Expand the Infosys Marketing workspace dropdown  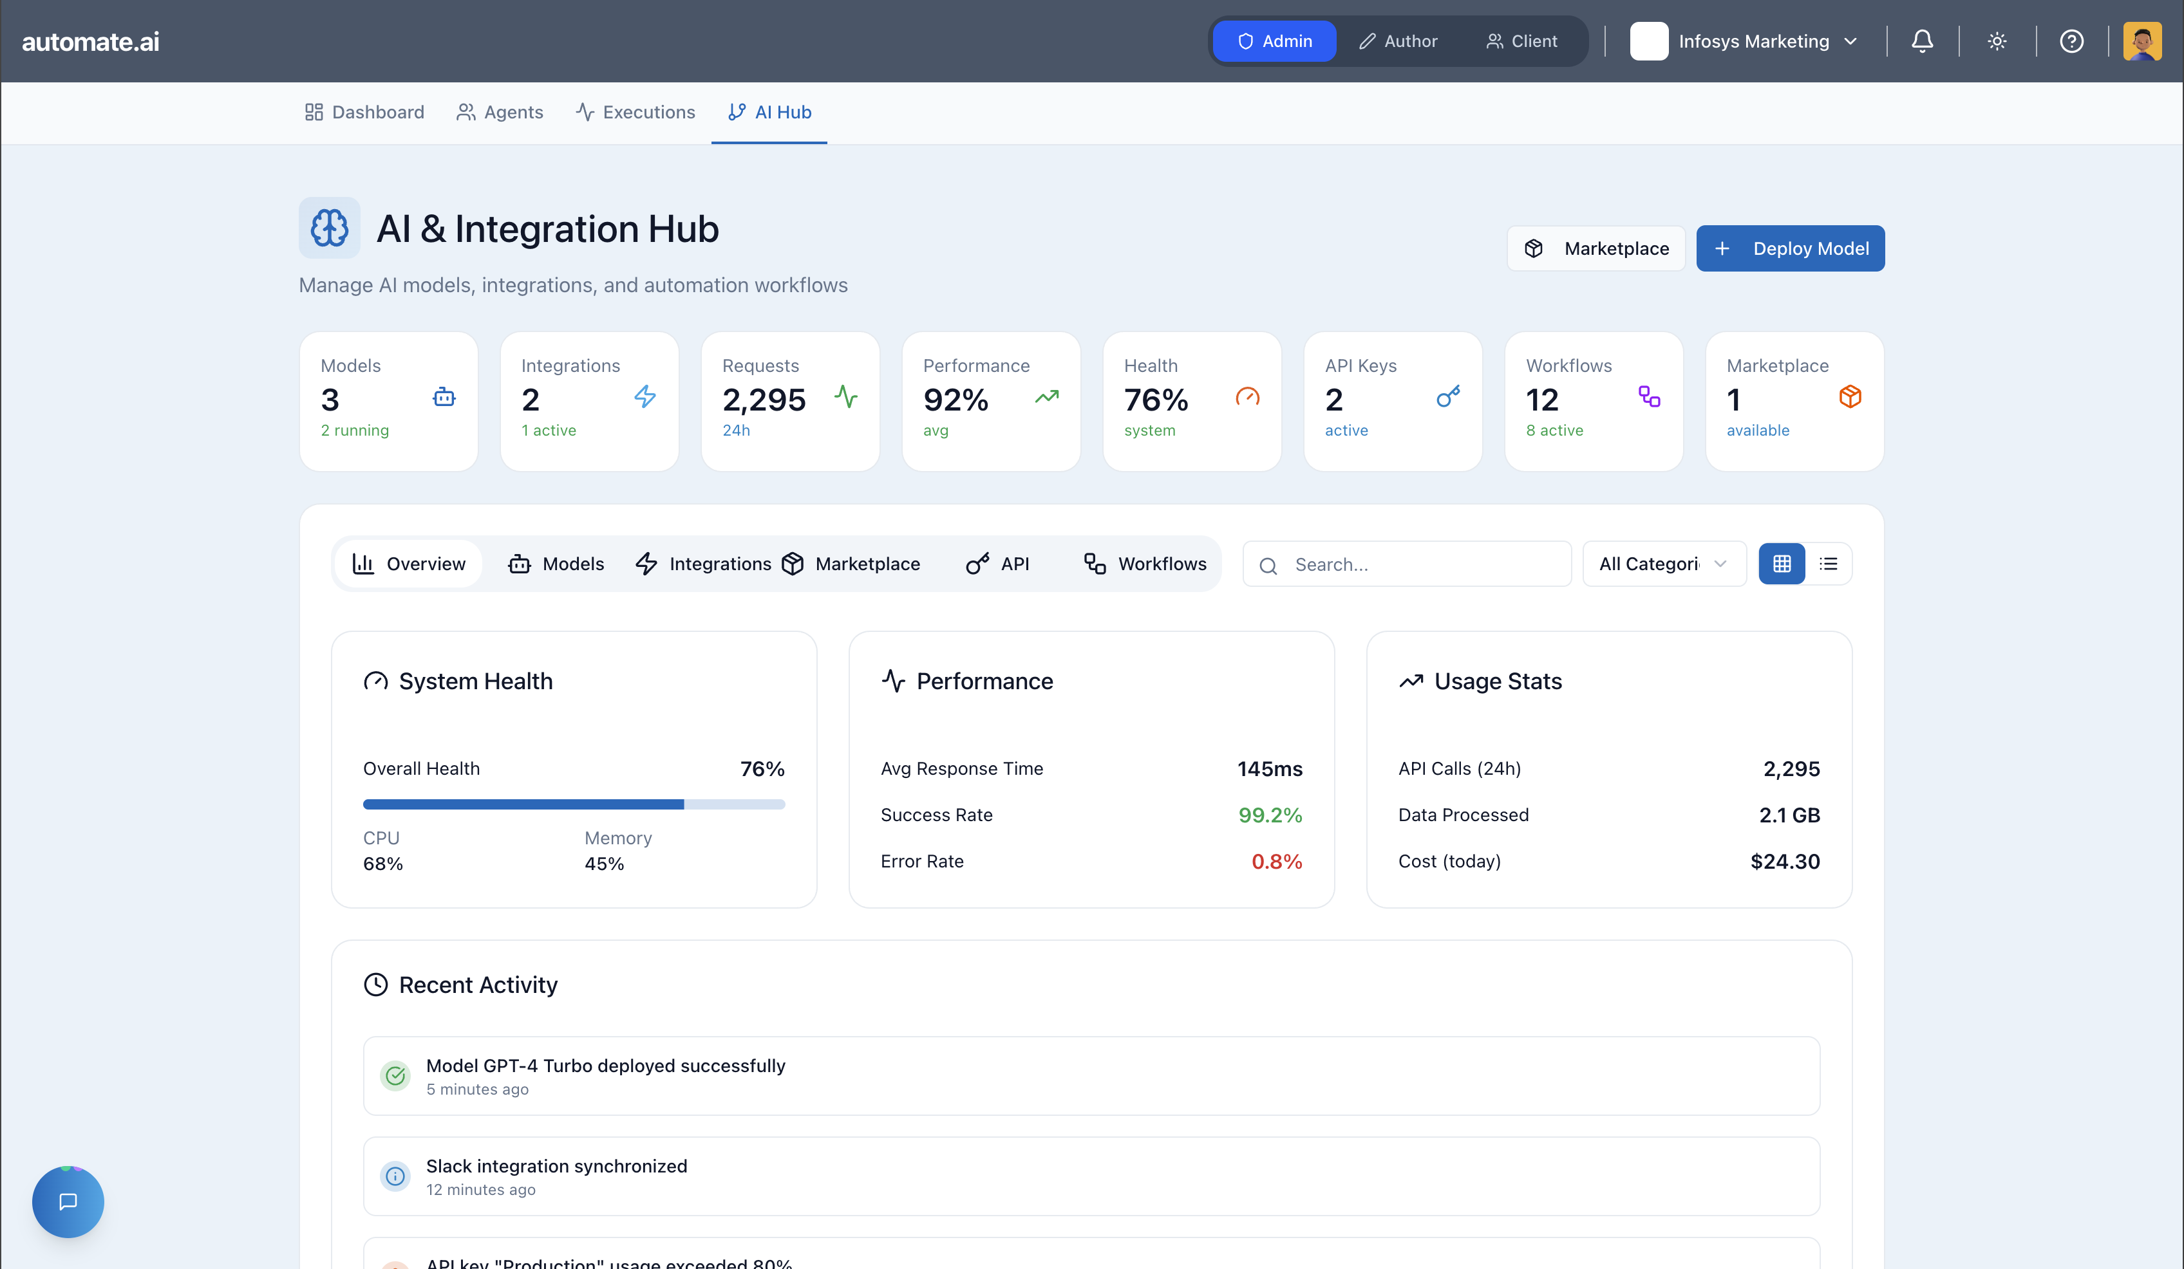(1746, 41)
